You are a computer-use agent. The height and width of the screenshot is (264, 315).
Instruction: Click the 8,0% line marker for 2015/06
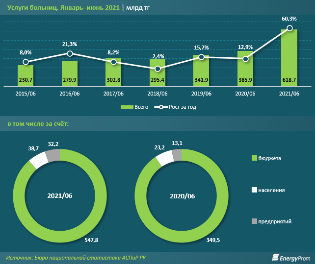point(26,62)
